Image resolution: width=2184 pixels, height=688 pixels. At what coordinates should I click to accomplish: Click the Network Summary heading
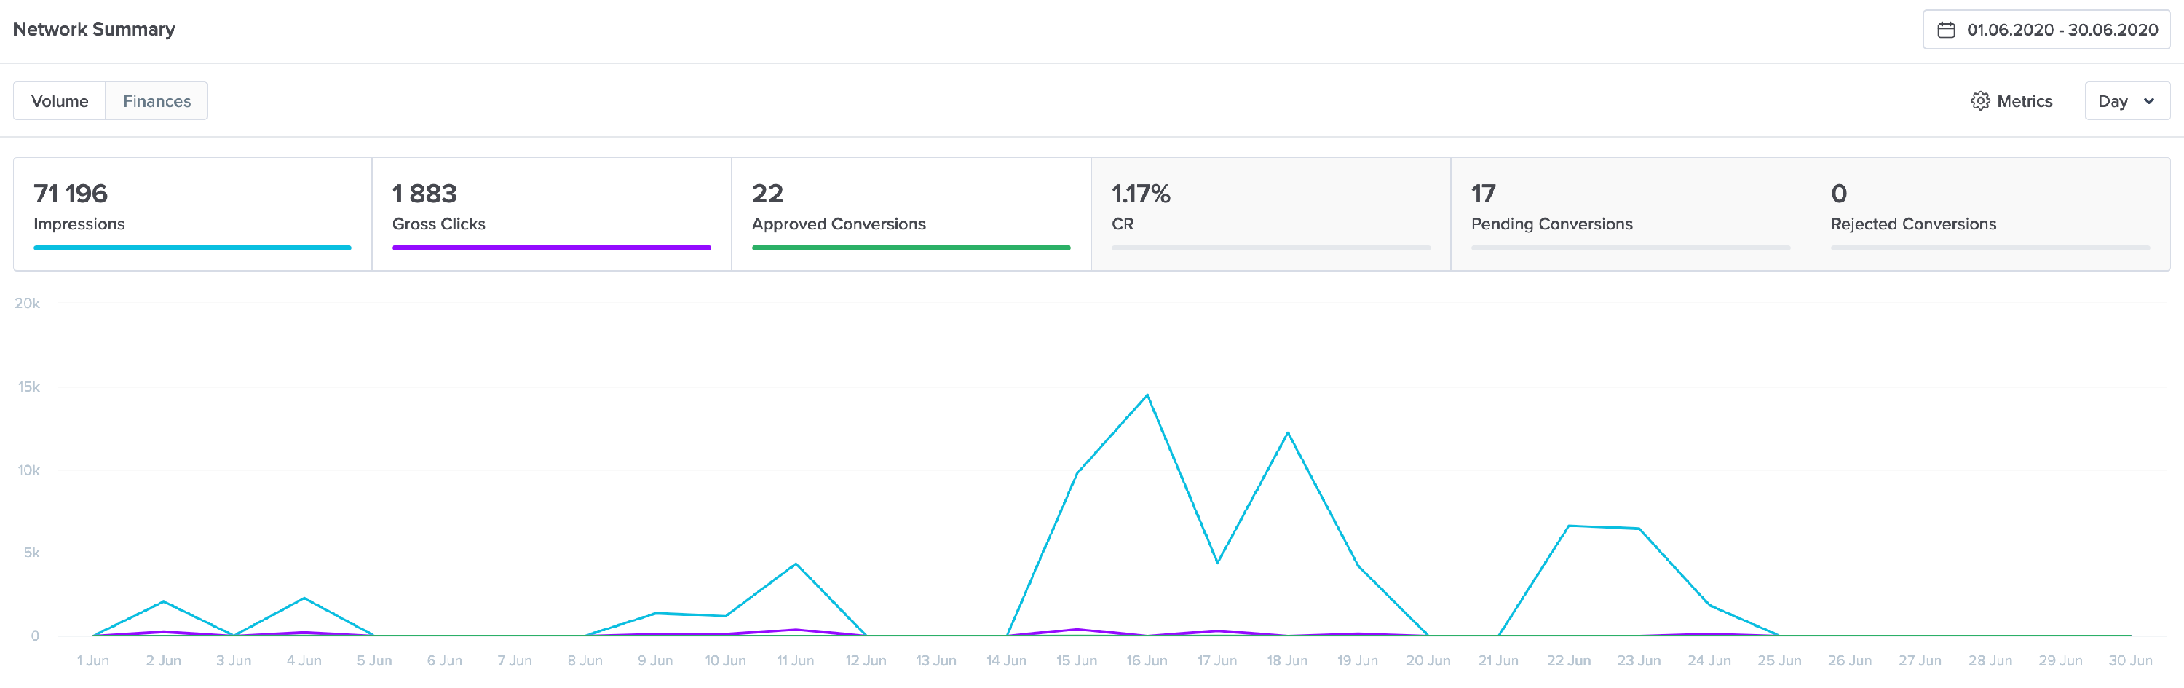pyautogui.click(x=94, y=29)
